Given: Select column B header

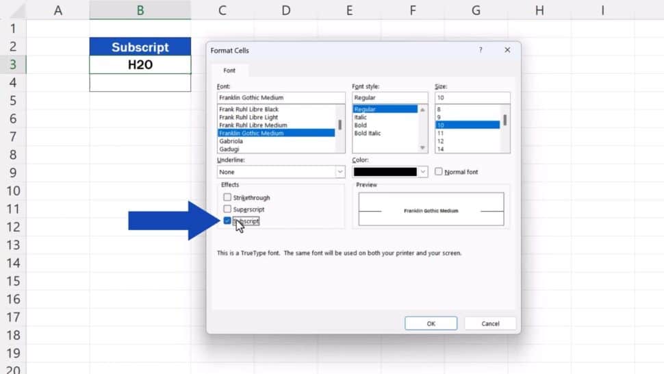Looking at the screenshot, I should [x=140, y=10].
